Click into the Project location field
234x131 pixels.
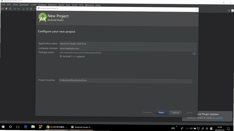(125, 81)
